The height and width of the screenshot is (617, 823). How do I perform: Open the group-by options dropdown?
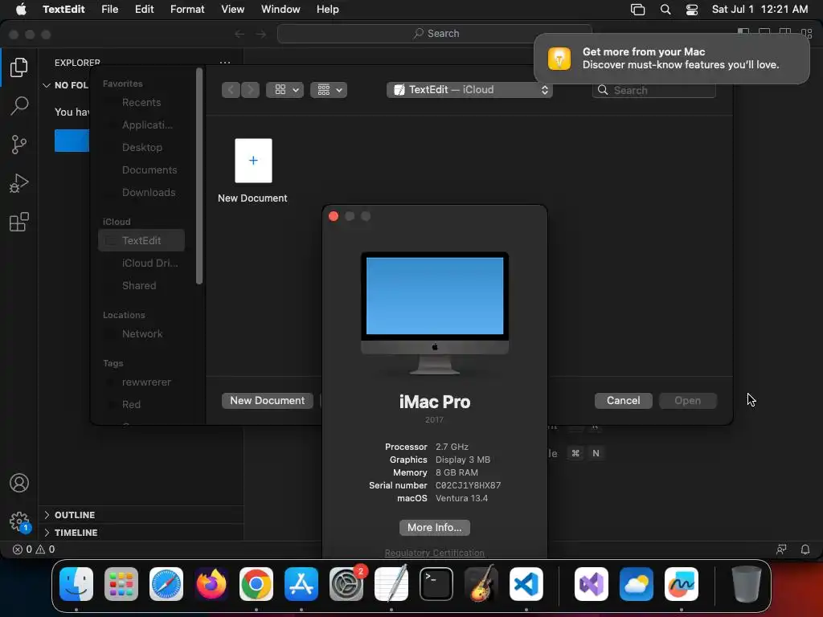coord(329,90)
